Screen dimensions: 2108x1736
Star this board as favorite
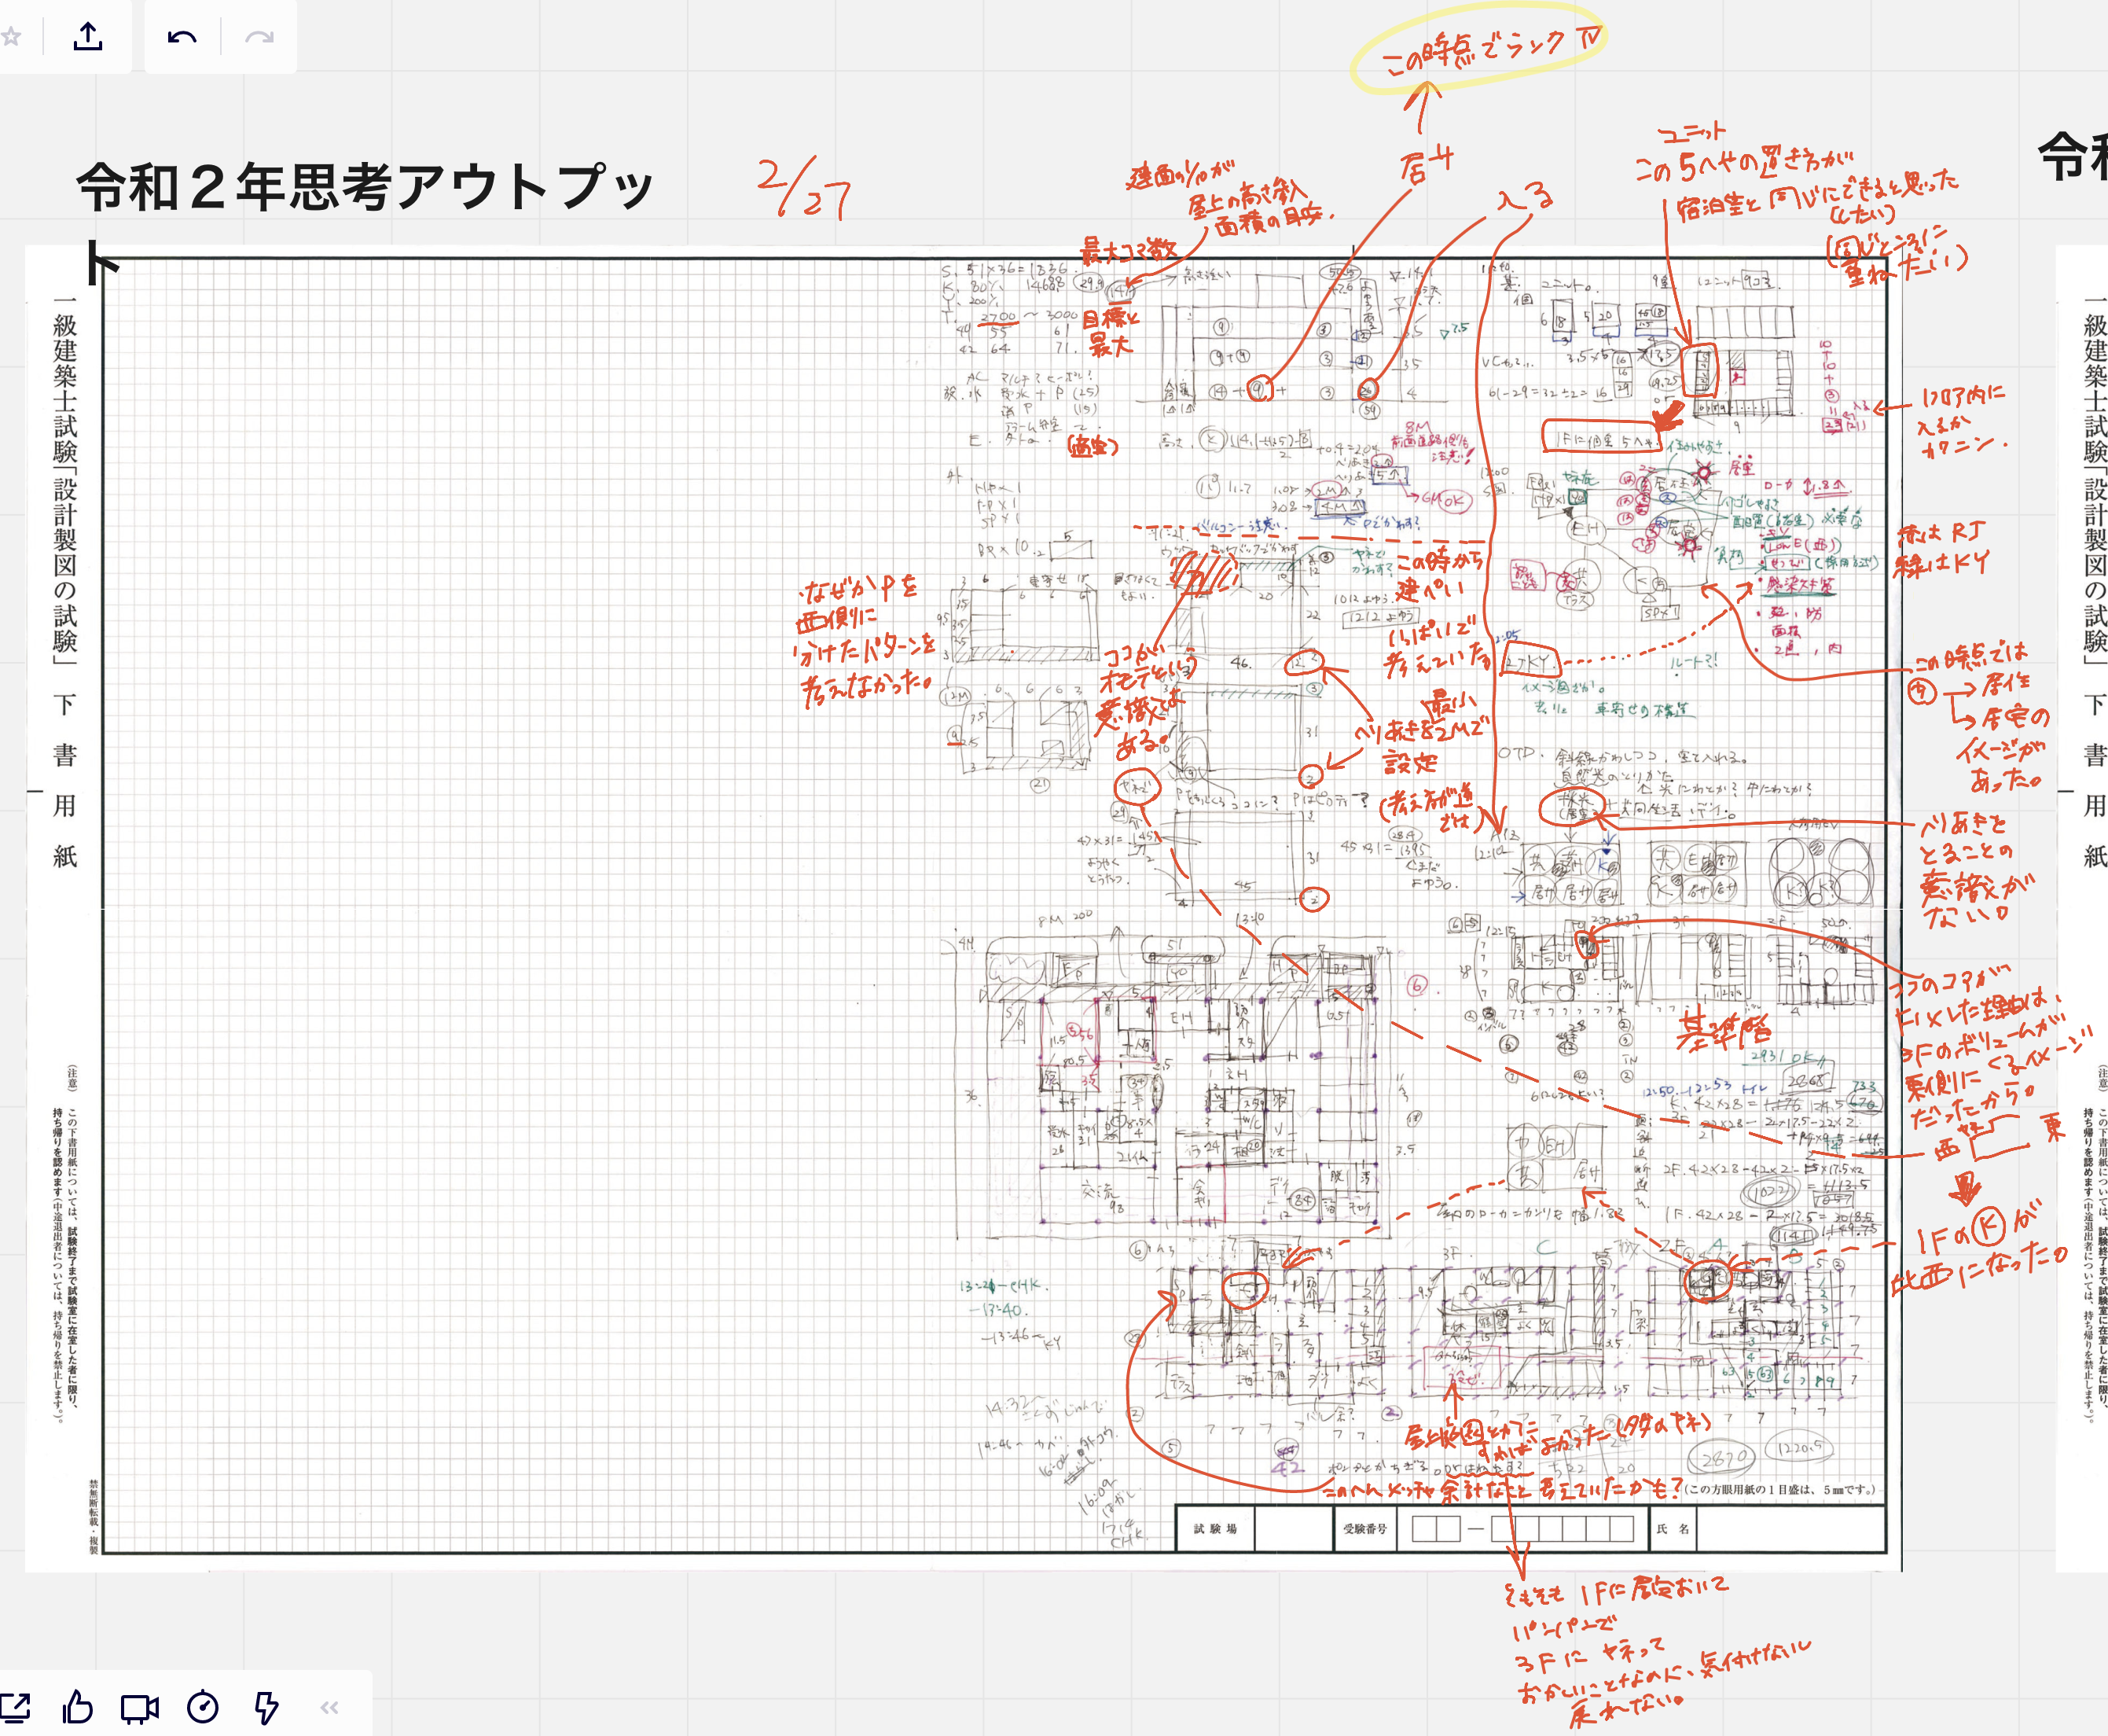tap(10, 38)
